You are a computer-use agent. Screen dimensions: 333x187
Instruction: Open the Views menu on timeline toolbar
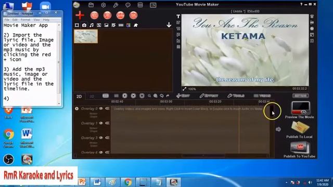click(x=262, y=96)
